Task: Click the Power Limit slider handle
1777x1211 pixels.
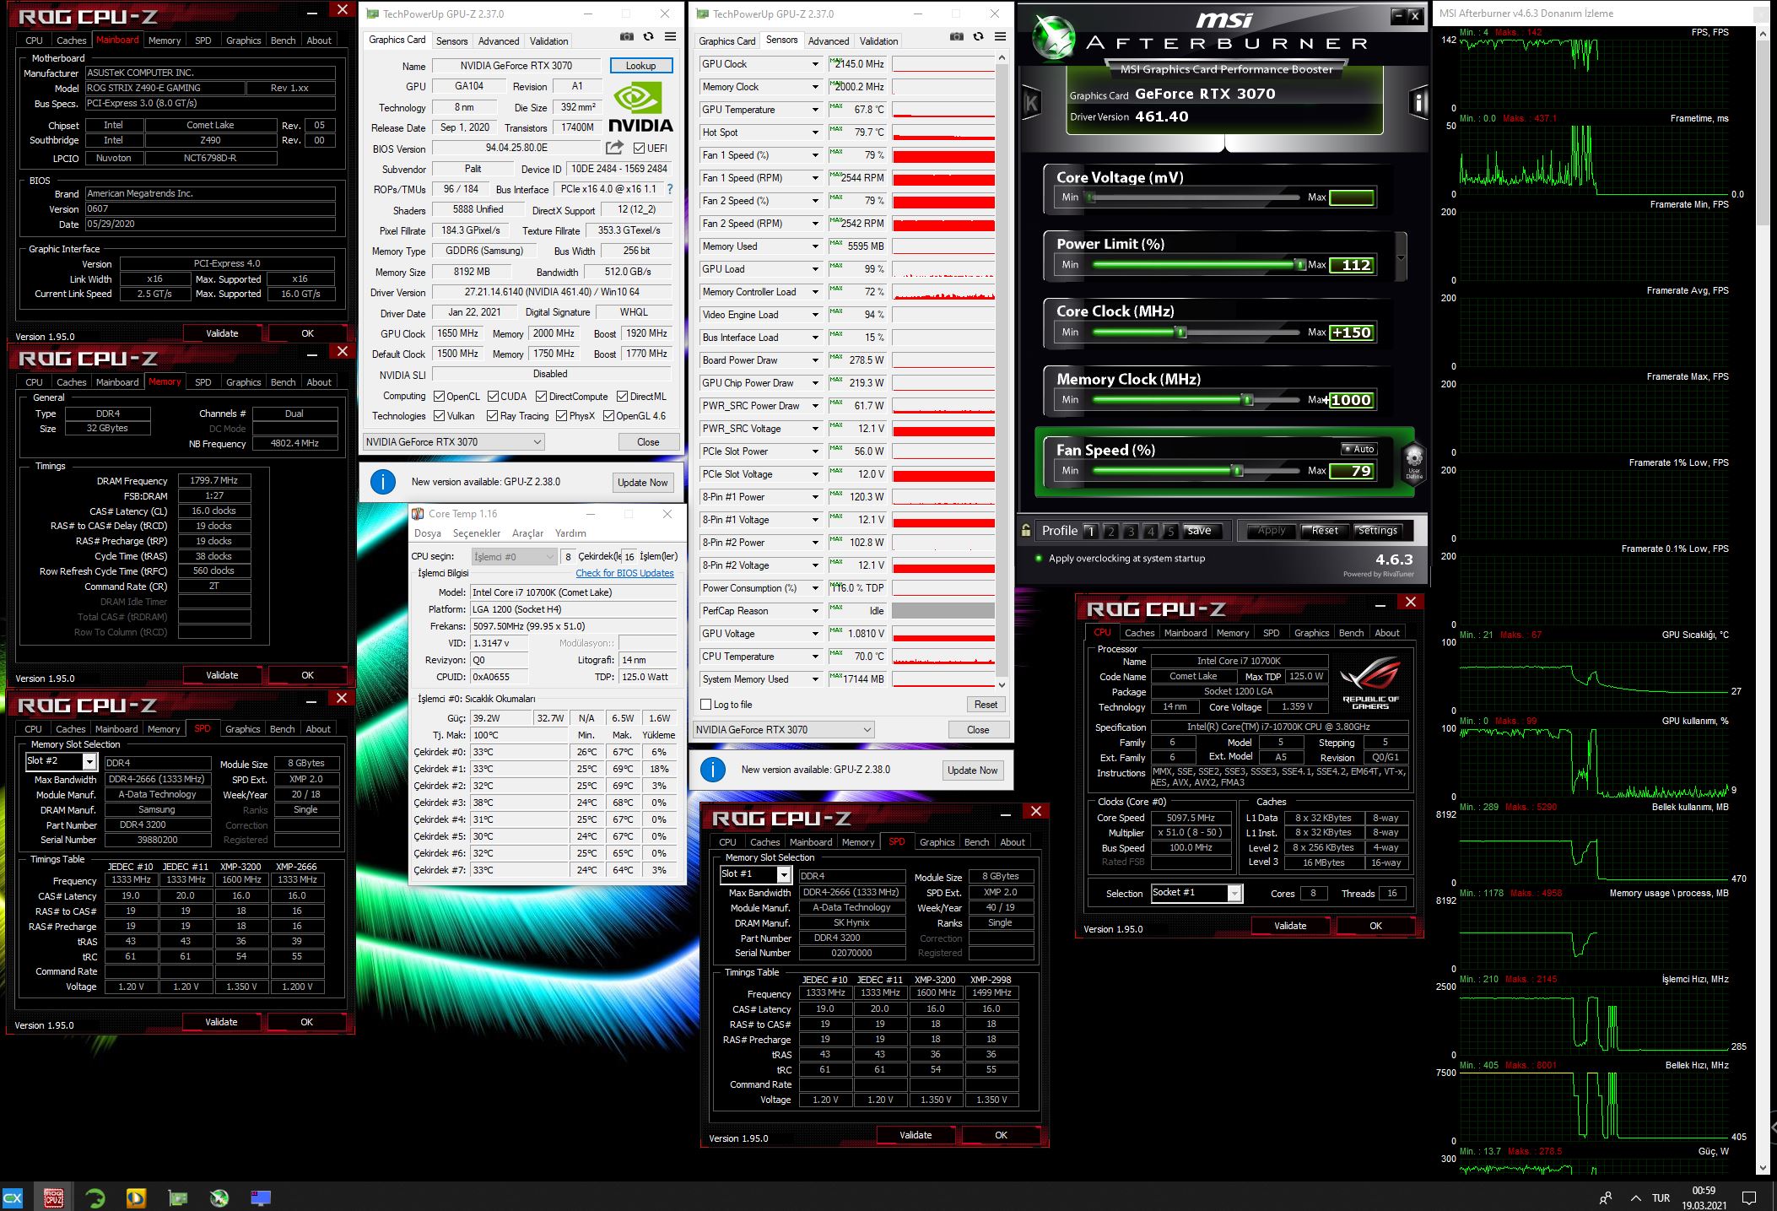Action: (x=1299, y=265)
